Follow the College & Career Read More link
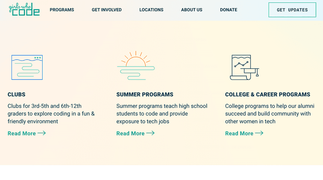Screen dimensions: 323x180 click(x=239, y=133)
